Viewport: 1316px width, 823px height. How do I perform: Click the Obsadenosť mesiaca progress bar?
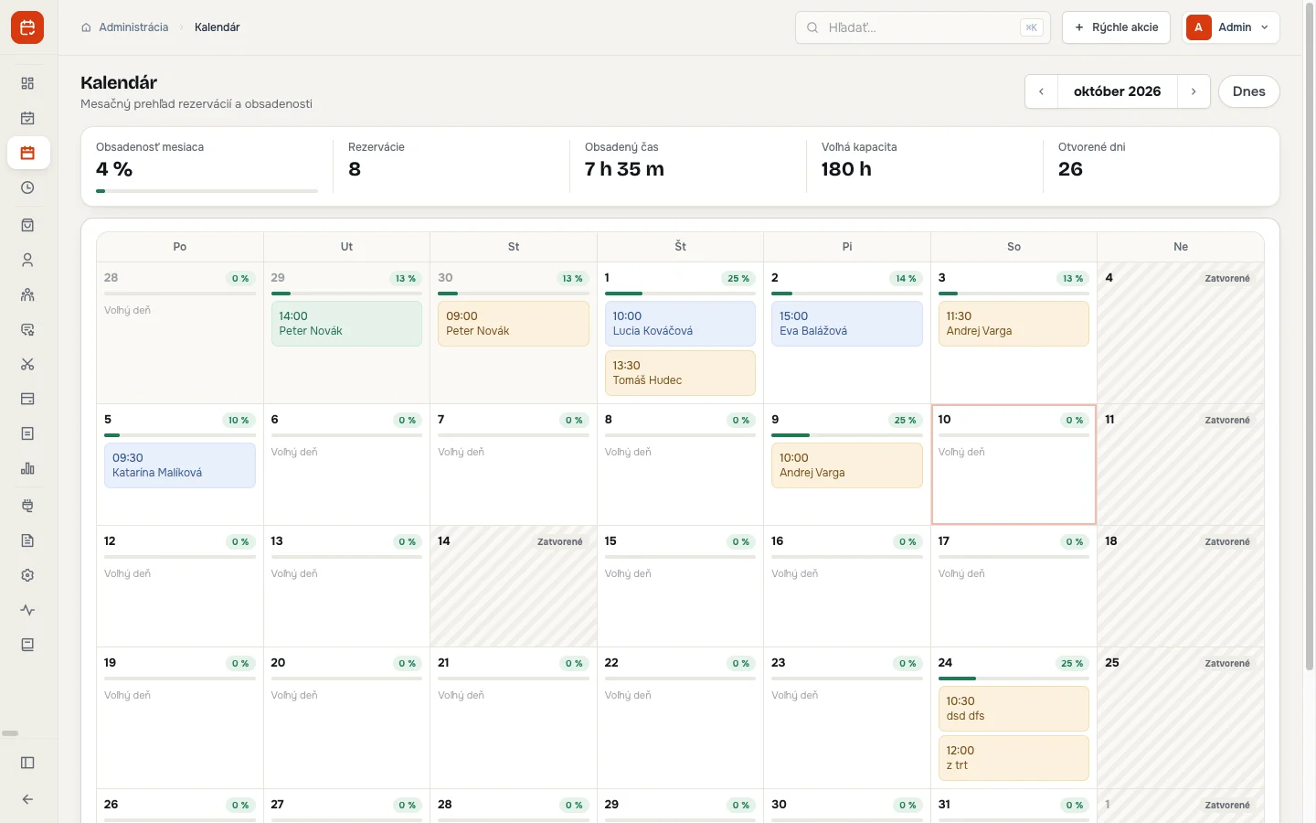click(207, 191)
